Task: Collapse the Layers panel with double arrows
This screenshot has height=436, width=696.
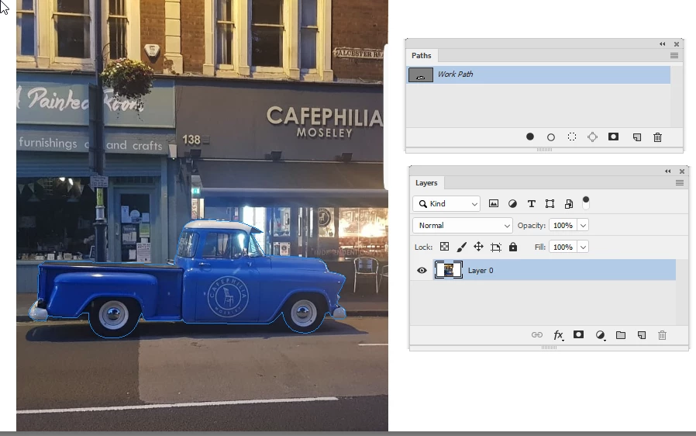Action: pos(667,171)
